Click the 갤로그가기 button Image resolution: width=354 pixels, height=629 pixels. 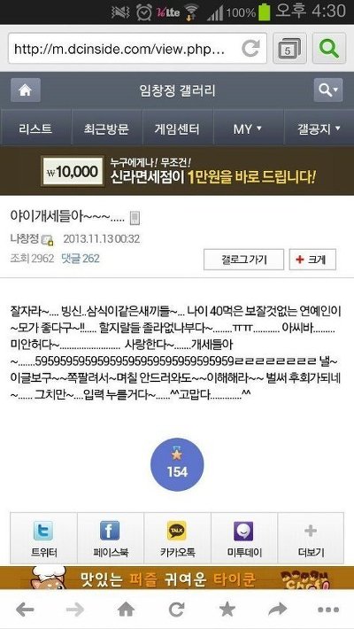pos(243,260)
